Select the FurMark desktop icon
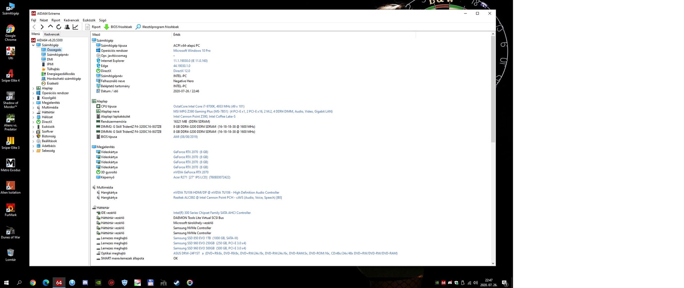Viewport: 684px width, 288px height. 11,210
